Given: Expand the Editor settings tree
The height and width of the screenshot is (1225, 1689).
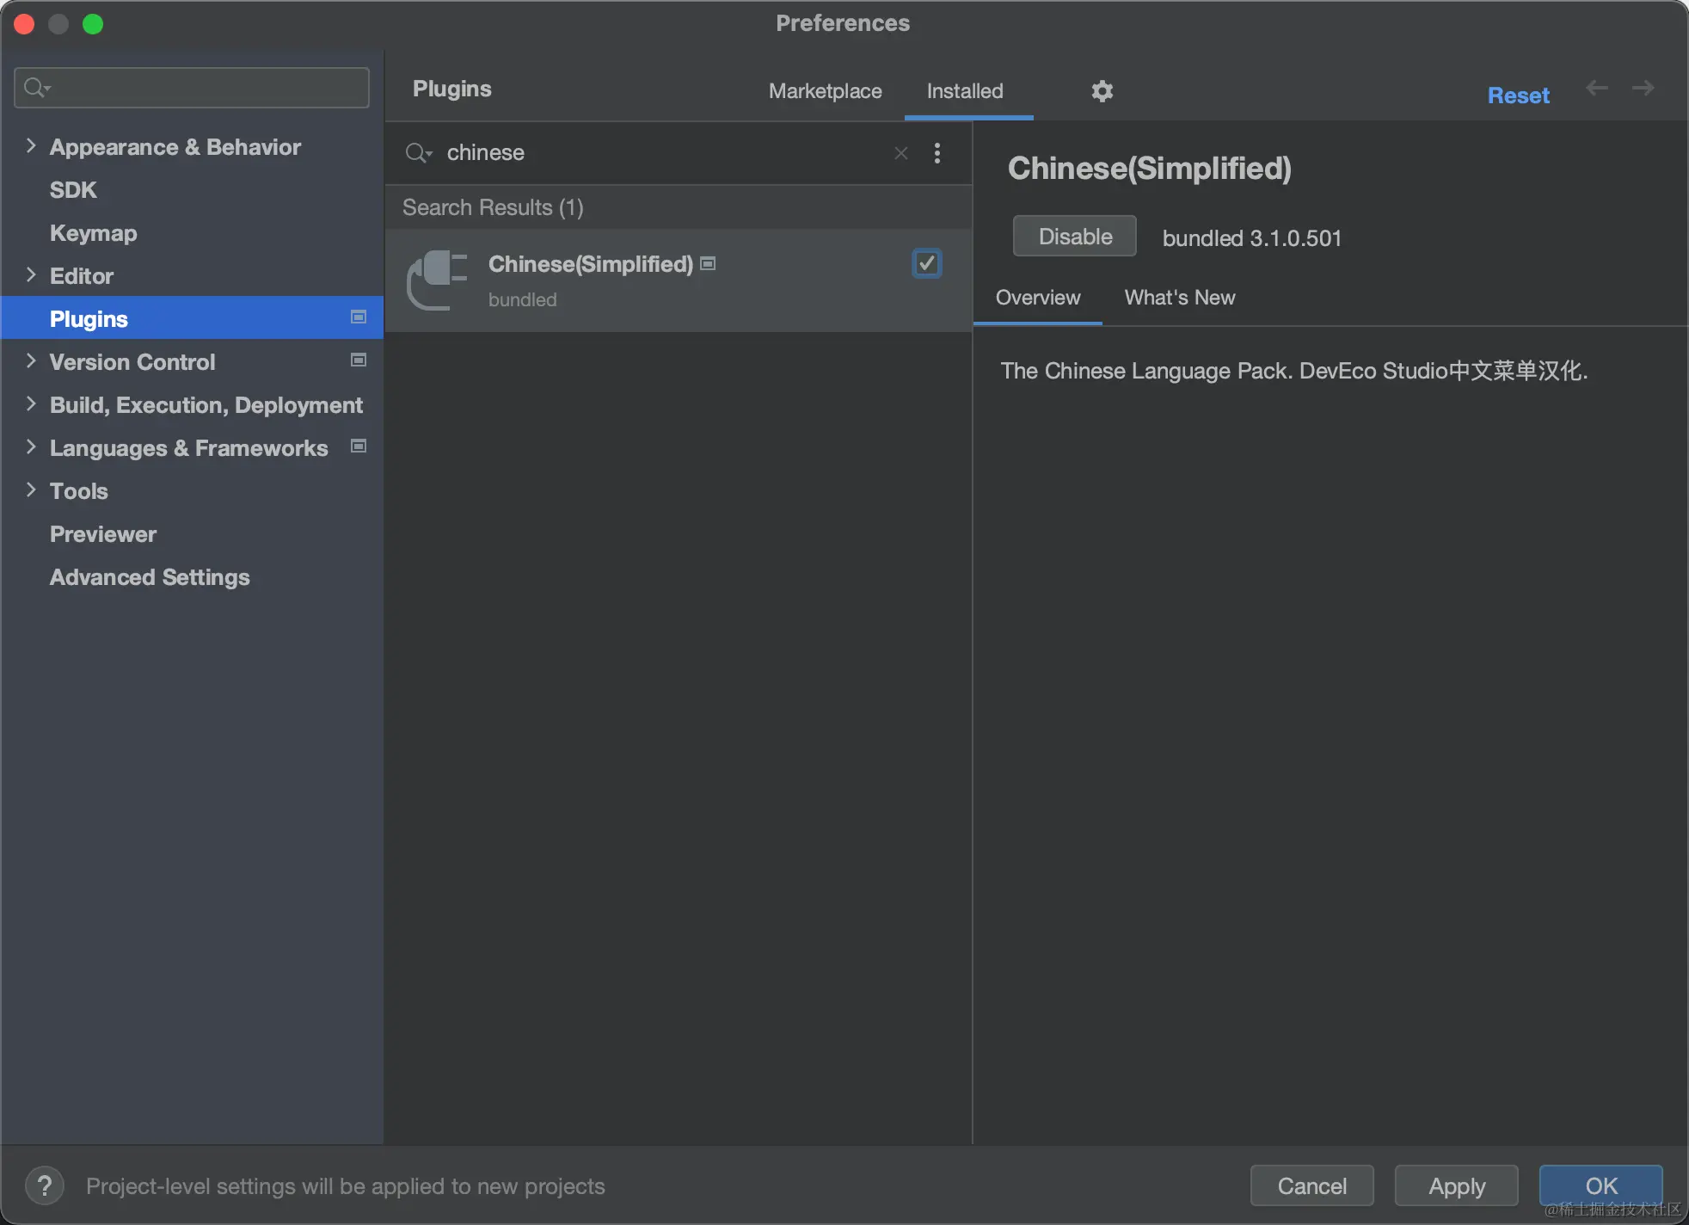Looking at the screenshot, I should pos(31,274).
